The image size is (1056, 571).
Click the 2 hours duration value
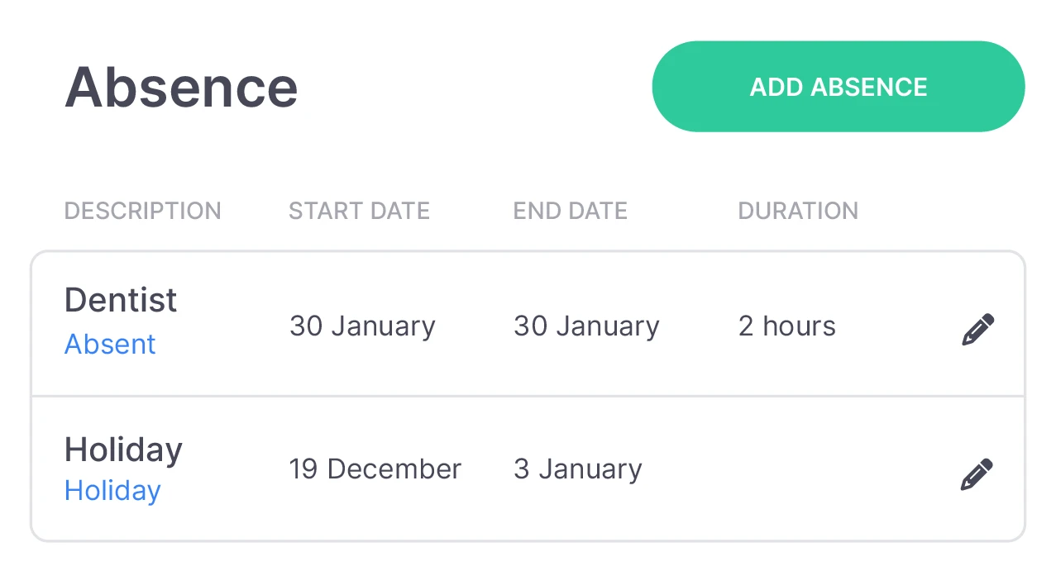tap(786, 326)
